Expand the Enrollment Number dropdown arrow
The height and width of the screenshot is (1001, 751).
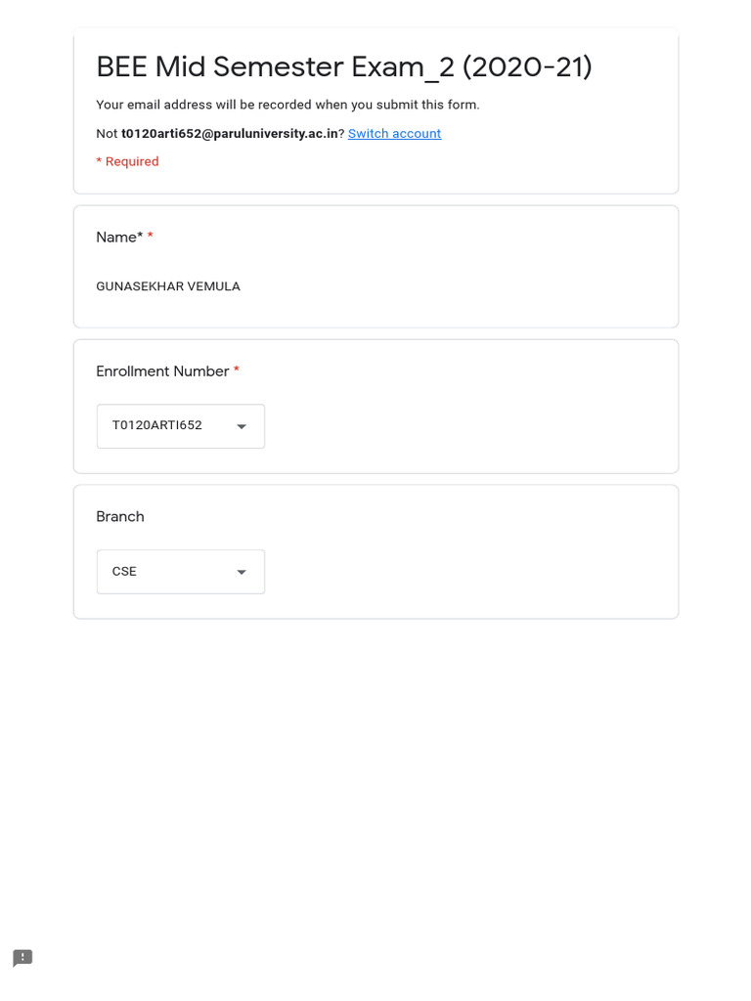(242, 427)
